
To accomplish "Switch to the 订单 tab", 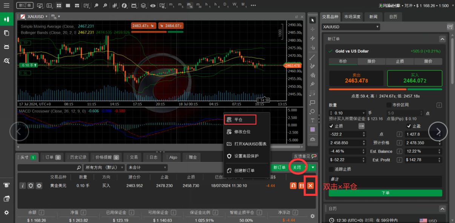I will click(x=52, y=157).
